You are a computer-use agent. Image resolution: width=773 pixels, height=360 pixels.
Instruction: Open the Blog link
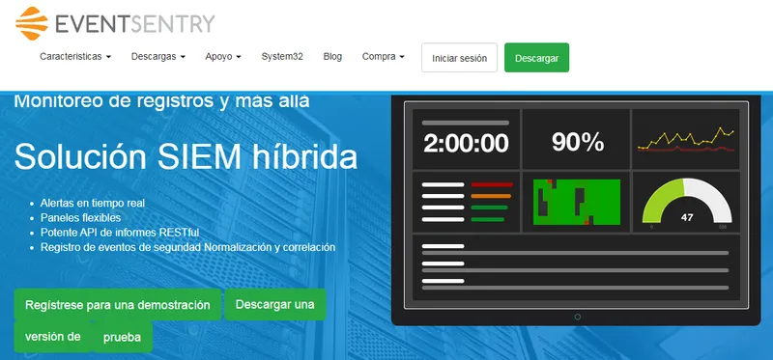click(x=332, y=57)
